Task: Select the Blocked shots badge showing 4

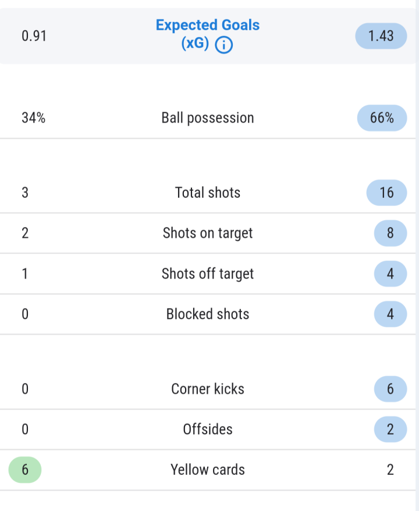Action: [390, 314]
